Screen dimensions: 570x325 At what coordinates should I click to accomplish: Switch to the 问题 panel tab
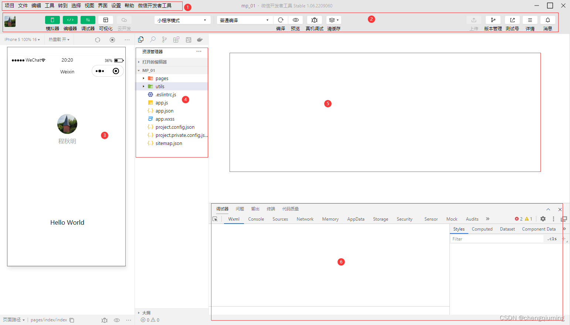pos(240,209)
